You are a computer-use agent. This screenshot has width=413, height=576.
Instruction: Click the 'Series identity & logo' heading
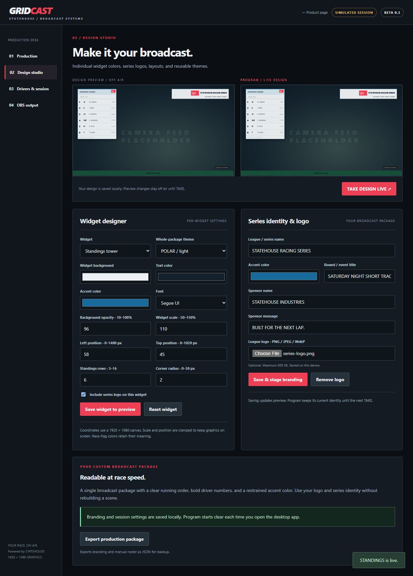point(278,221)
